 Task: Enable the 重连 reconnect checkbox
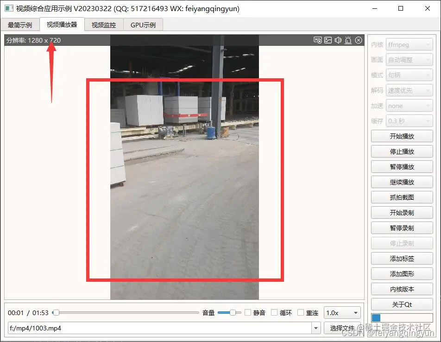pos(301,312)
